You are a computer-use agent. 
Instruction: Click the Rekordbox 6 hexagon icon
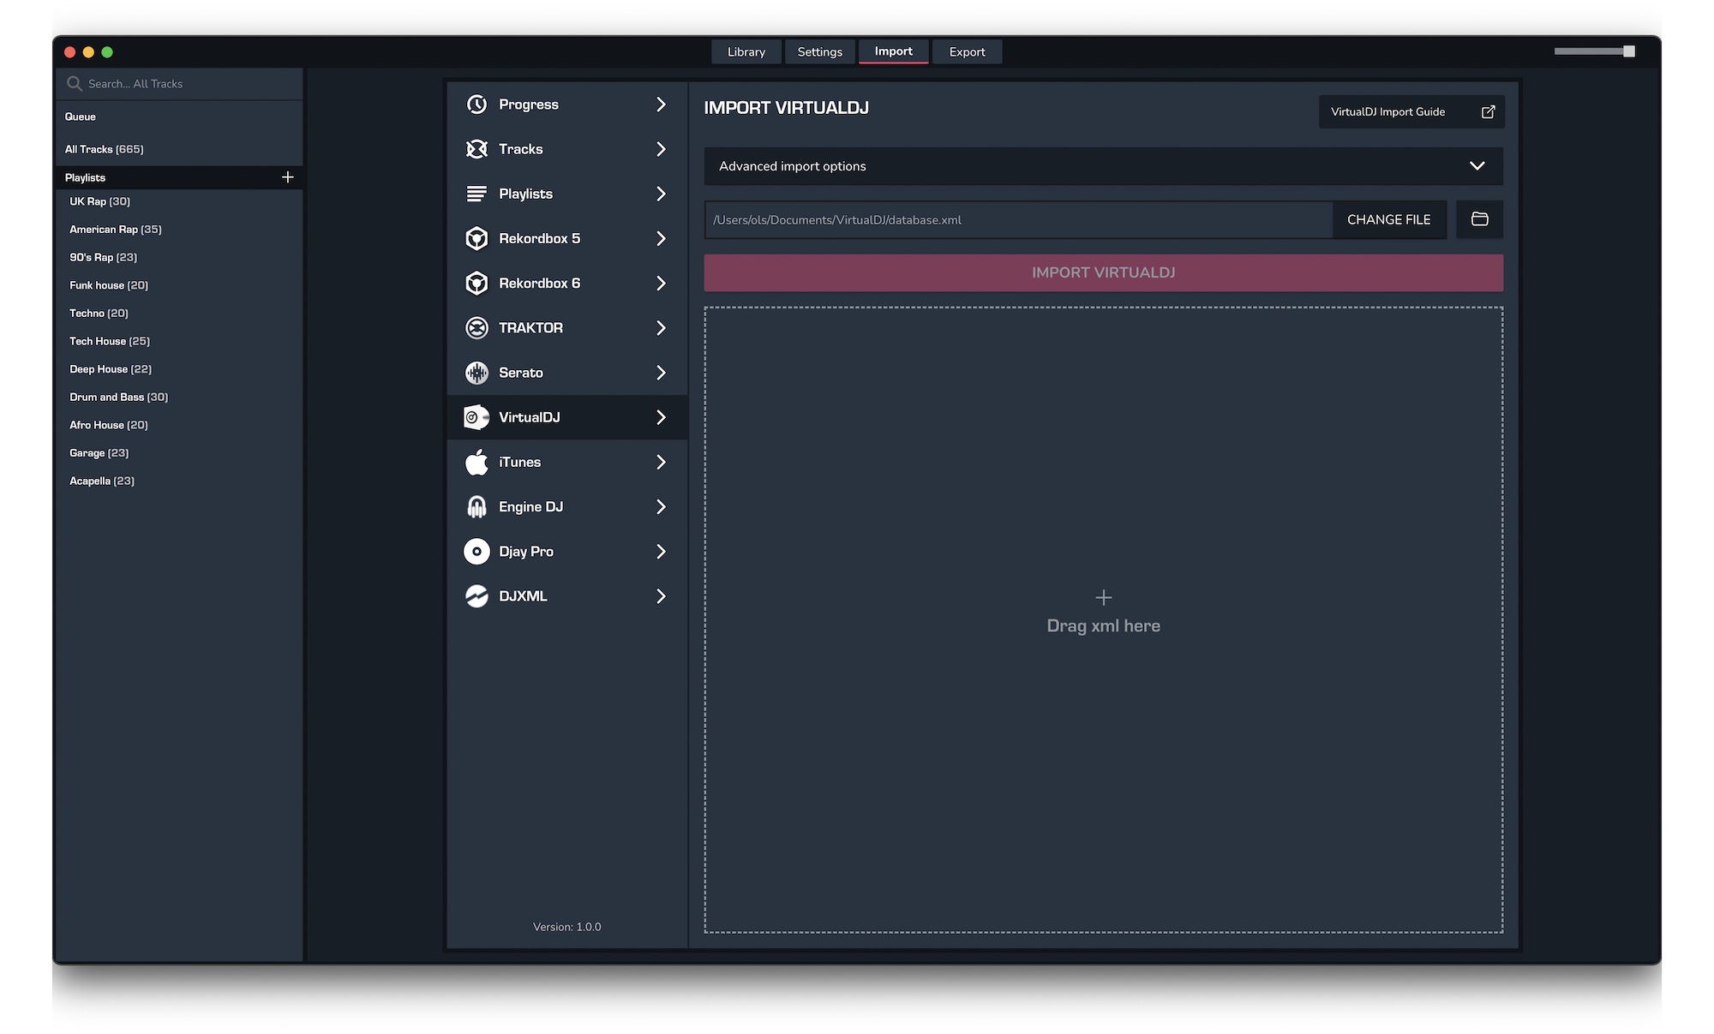(x=476, y=283)
